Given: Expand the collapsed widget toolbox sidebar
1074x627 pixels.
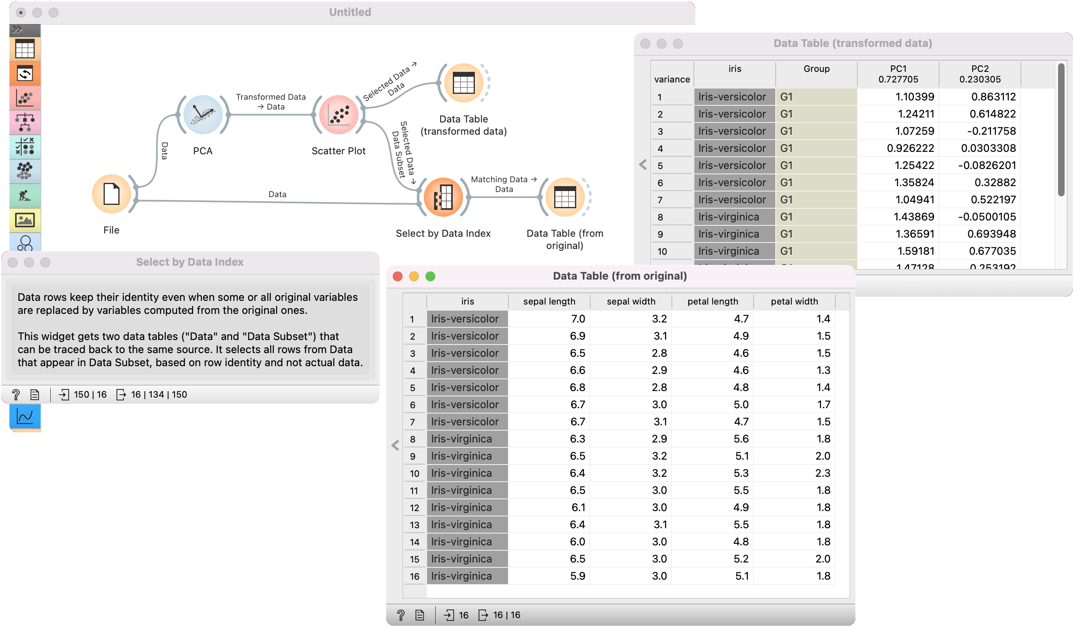Looking at the screenshot, I should pos(17,29).
